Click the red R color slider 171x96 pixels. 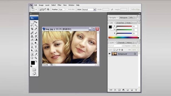[124, 26]
